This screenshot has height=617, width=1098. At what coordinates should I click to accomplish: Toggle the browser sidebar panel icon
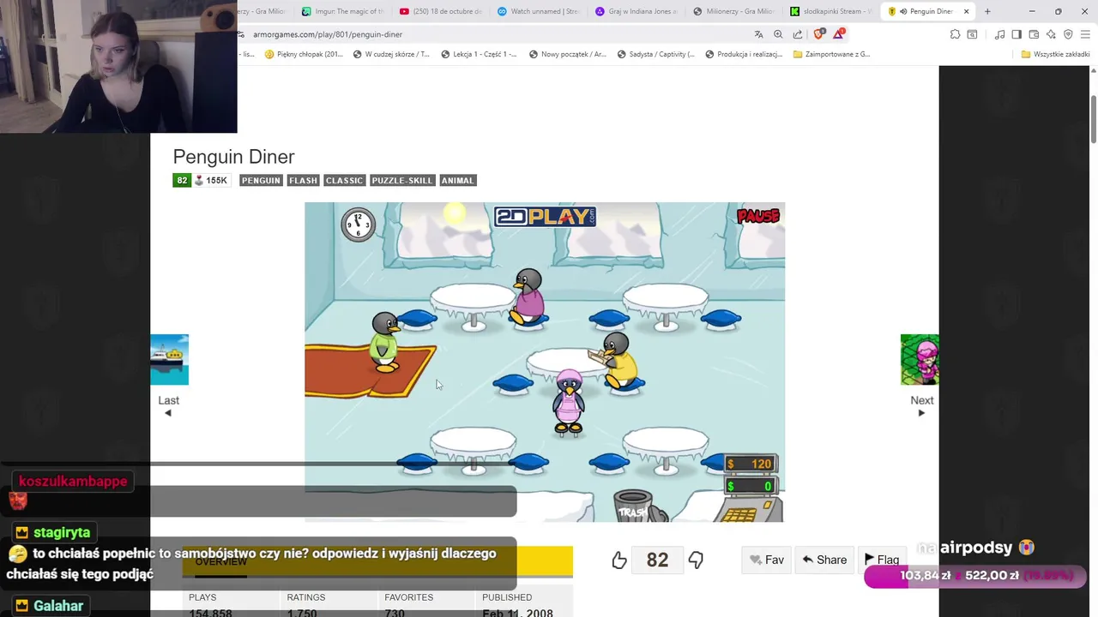(x=1017, y=34)
